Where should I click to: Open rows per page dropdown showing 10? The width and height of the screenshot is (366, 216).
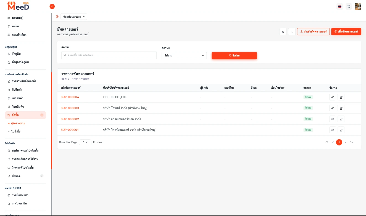click(85, 142)
